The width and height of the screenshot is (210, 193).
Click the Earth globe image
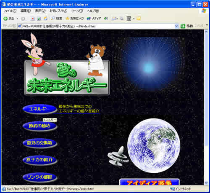point(154,145)
